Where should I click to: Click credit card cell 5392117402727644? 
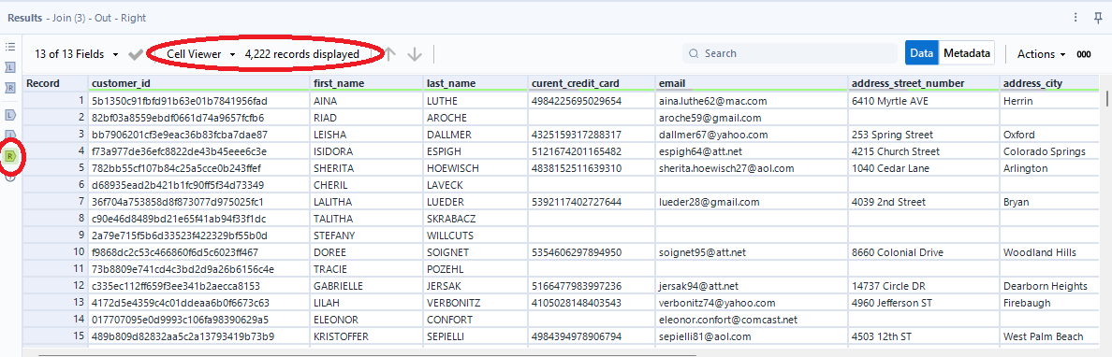pos(592,202)
